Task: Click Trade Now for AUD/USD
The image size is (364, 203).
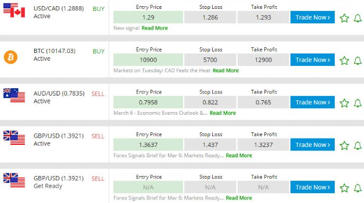Action: coord(313,102)
